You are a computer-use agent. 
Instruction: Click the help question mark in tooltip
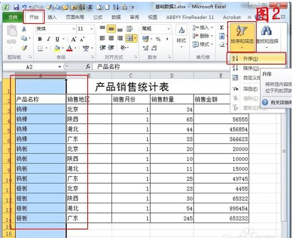(x=265, y=102)
